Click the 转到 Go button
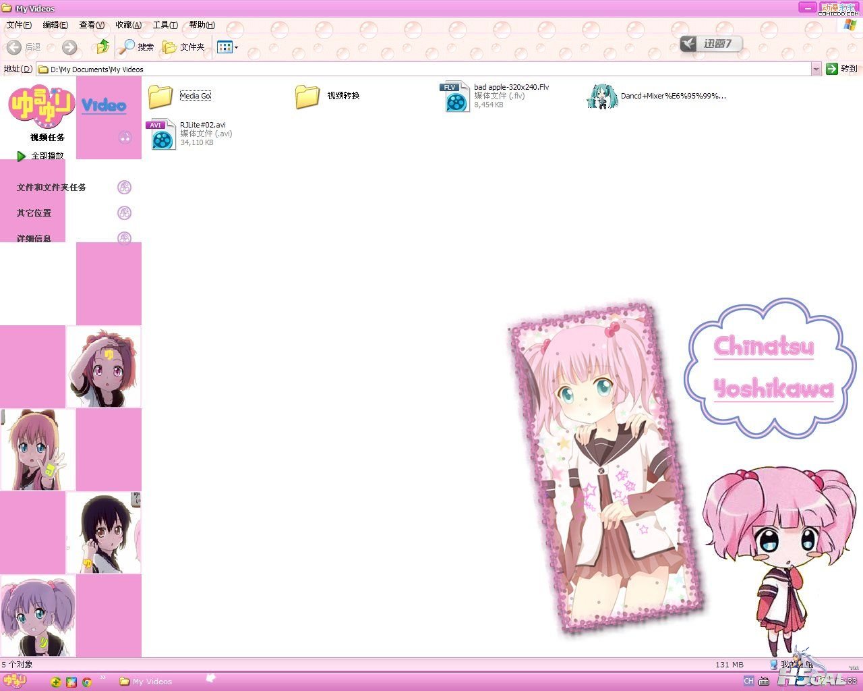Image resolution: width=863 pixels, height=691 pixels. [x=841, y=69]
